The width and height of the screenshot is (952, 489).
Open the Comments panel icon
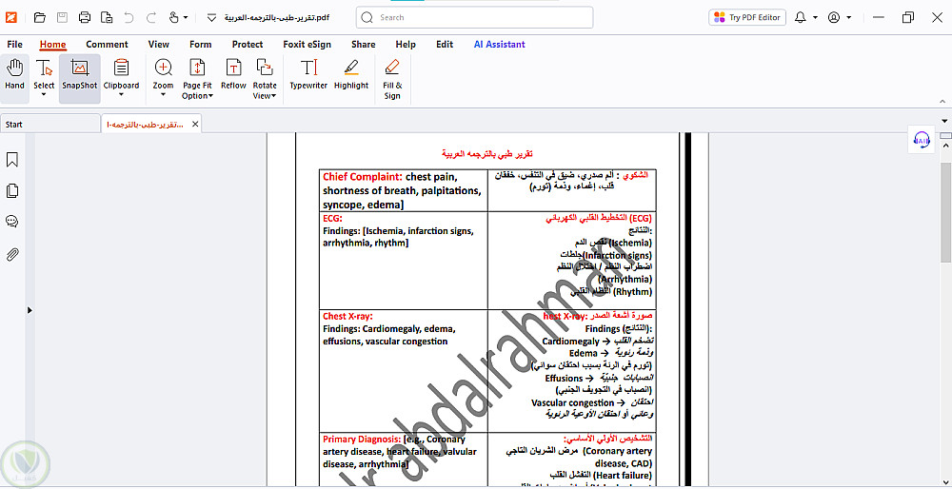coord(12,221)
